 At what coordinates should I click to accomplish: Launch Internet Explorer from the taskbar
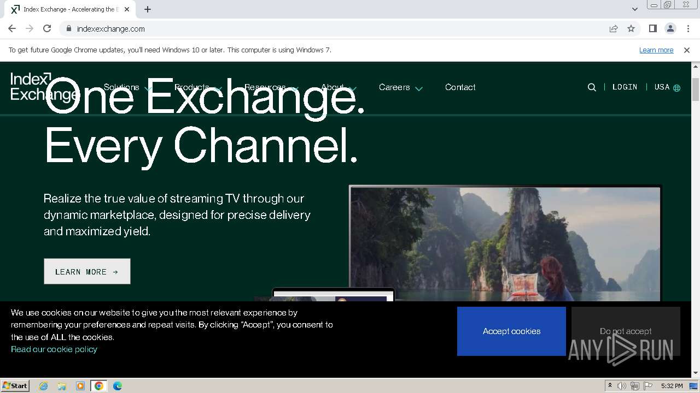point(44,386)
